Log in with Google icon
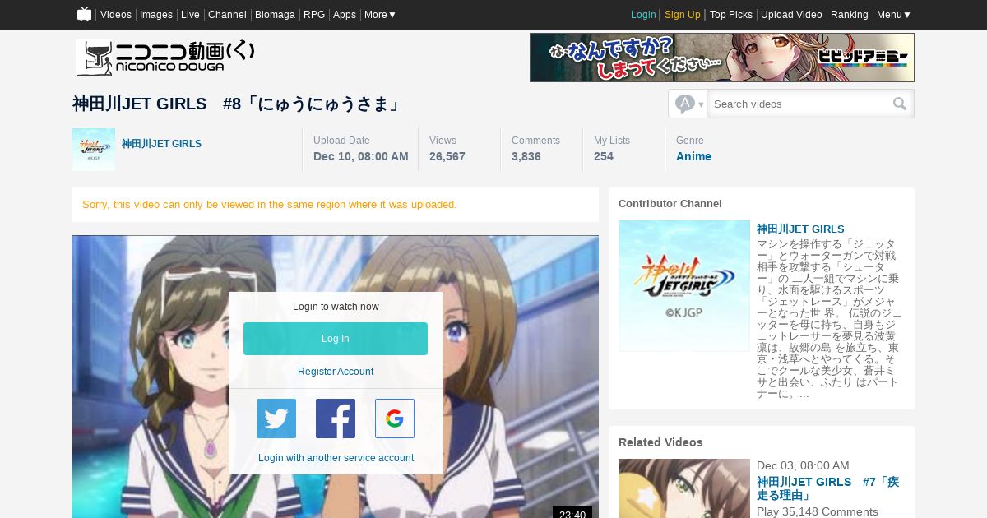 (x=395, y=419)
